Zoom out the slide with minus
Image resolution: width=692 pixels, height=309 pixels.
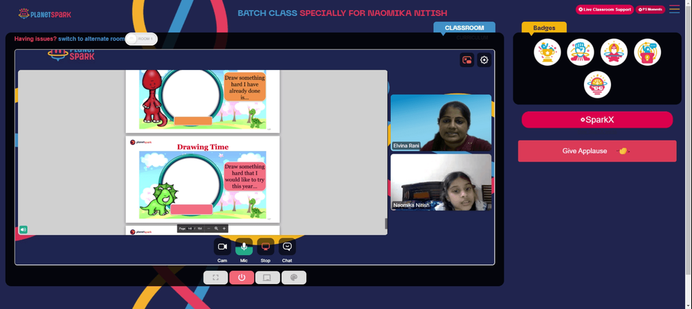[209, 229]
